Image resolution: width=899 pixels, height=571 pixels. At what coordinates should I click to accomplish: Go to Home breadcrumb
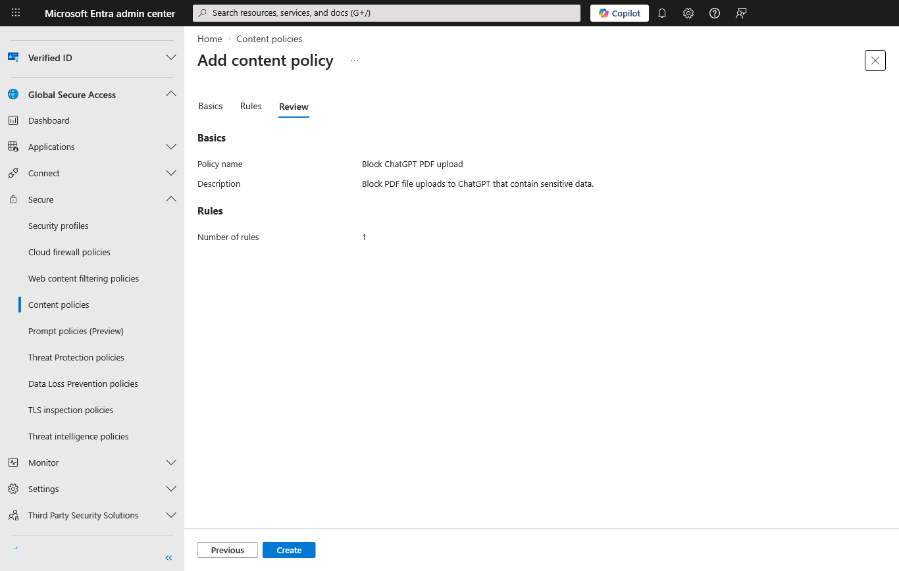click(x=209, y=39)
